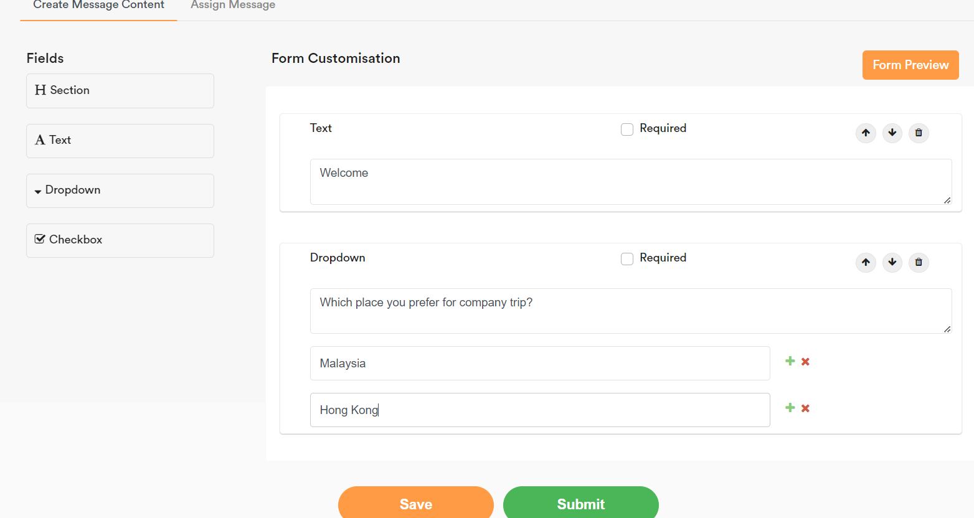Screen dimensions: 974x518
Task: Enable Required for the Text field
Action: tap(626, 129)
